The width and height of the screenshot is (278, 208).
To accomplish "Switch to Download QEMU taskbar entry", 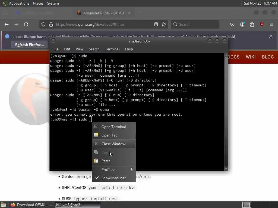I will pos(31,205).
